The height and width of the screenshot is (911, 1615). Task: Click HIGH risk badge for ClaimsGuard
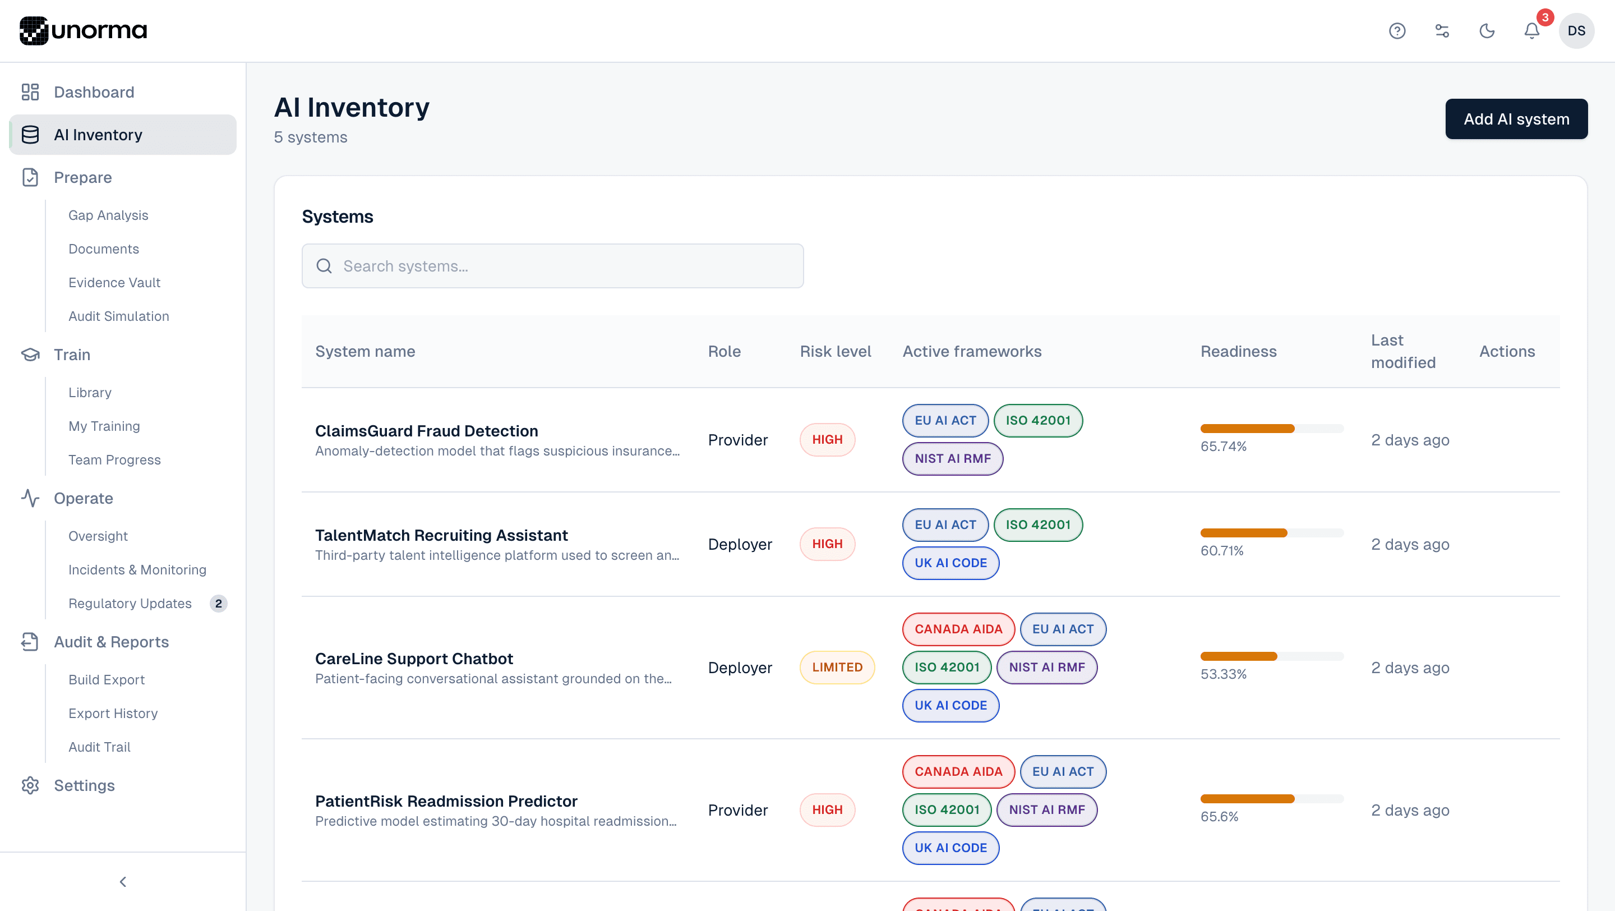(x=827, y=440)
